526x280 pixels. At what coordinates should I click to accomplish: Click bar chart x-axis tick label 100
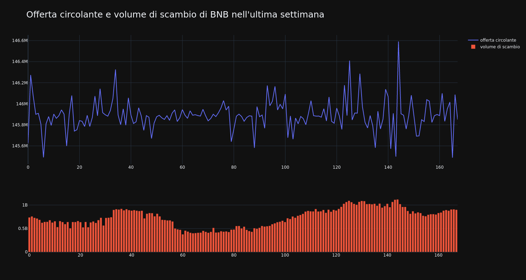[285, 255]
